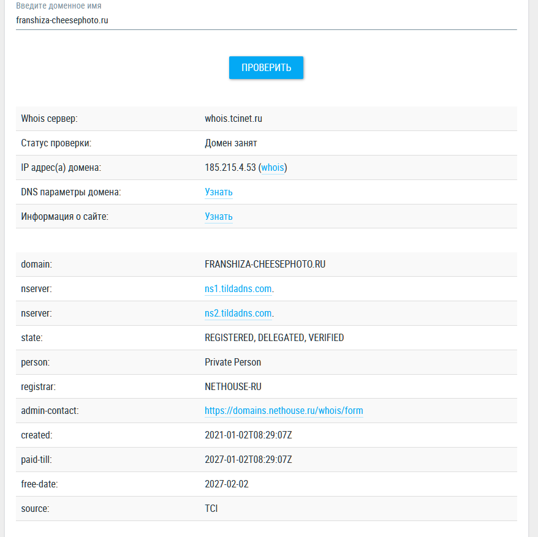
Task: Select the created date 2021-01-02T08:29:07Z
Action: click(248, 435)
